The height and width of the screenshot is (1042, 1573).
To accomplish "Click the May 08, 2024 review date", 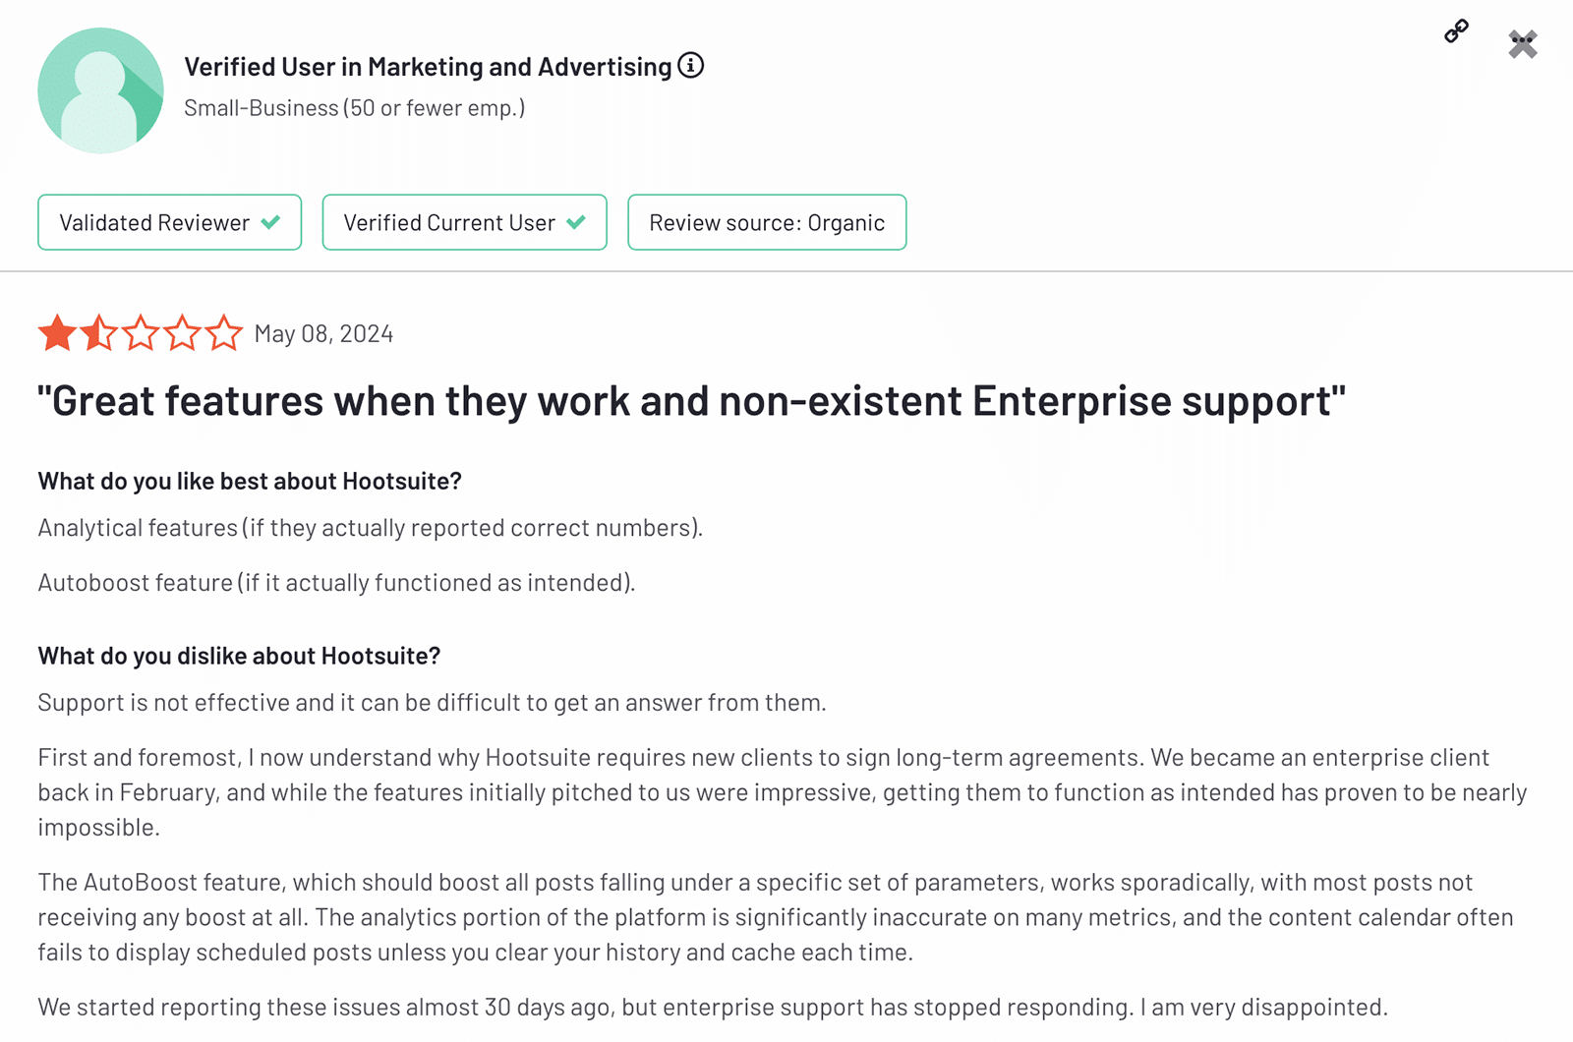I will [323, 334].
